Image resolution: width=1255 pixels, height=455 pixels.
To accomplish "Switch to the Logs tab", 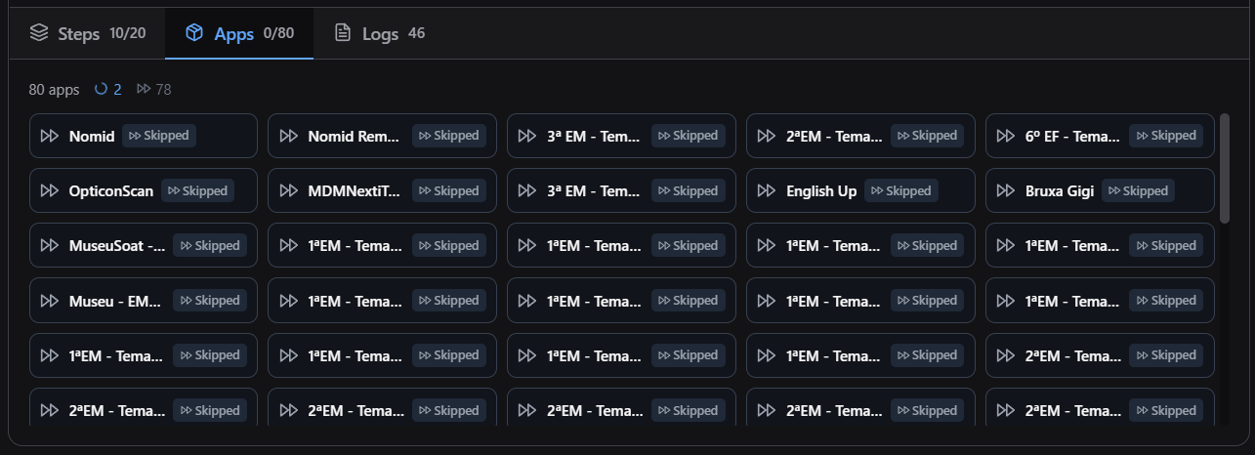I will [x=380, y=34].
